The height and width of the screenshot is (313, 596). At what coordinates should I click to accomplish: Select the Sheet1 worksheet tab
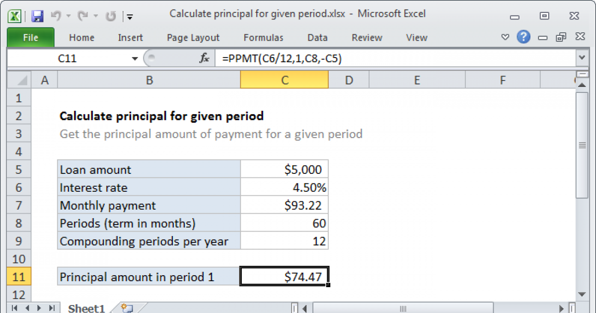(86, 308)
